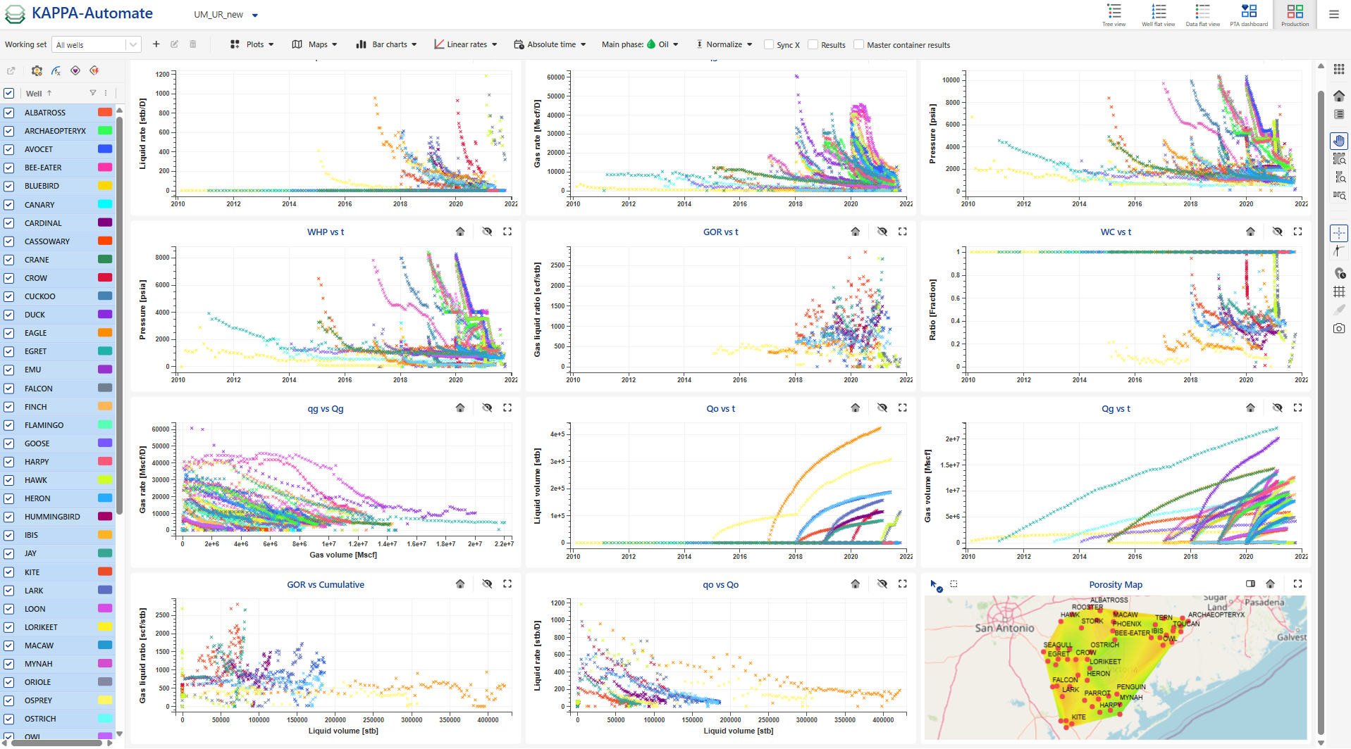Image resolution: width=1351 pixels, height=749 pixels.
Task: Hide all curves on the WHP vs t plot
Action: coord(487,231)
